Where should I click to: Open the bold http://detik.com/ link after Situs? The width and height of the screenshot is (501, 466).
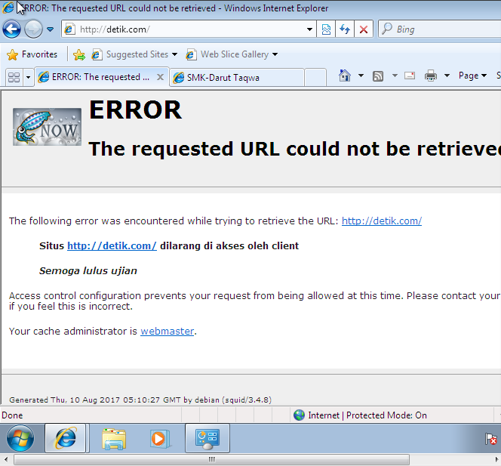tap(112, 246)
